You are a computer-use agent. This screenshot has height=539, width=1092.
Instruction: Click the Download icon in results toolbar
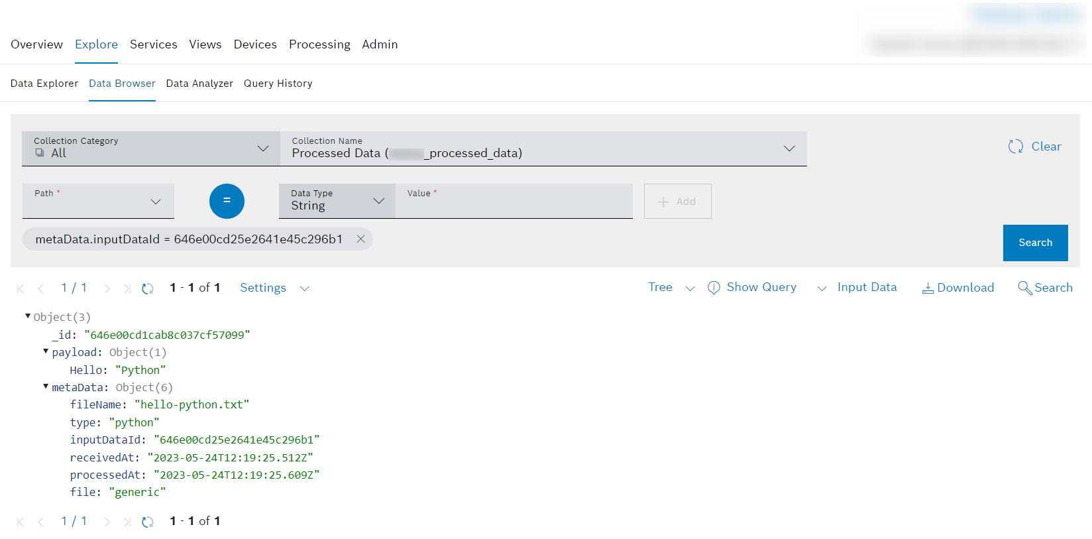click(x=928, y=288)
